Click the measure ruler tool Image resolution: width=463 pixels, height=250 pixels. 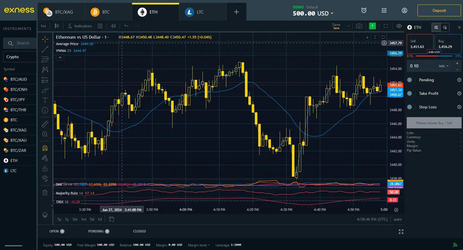[45, 124]
